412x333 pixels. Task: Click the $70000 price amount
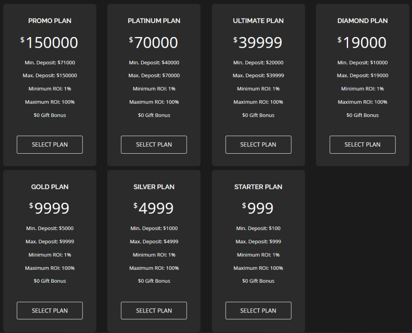[154, 43]
